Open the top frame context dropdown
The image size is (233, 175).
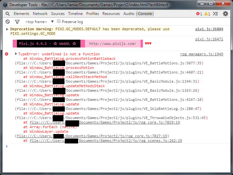(39, 22)
